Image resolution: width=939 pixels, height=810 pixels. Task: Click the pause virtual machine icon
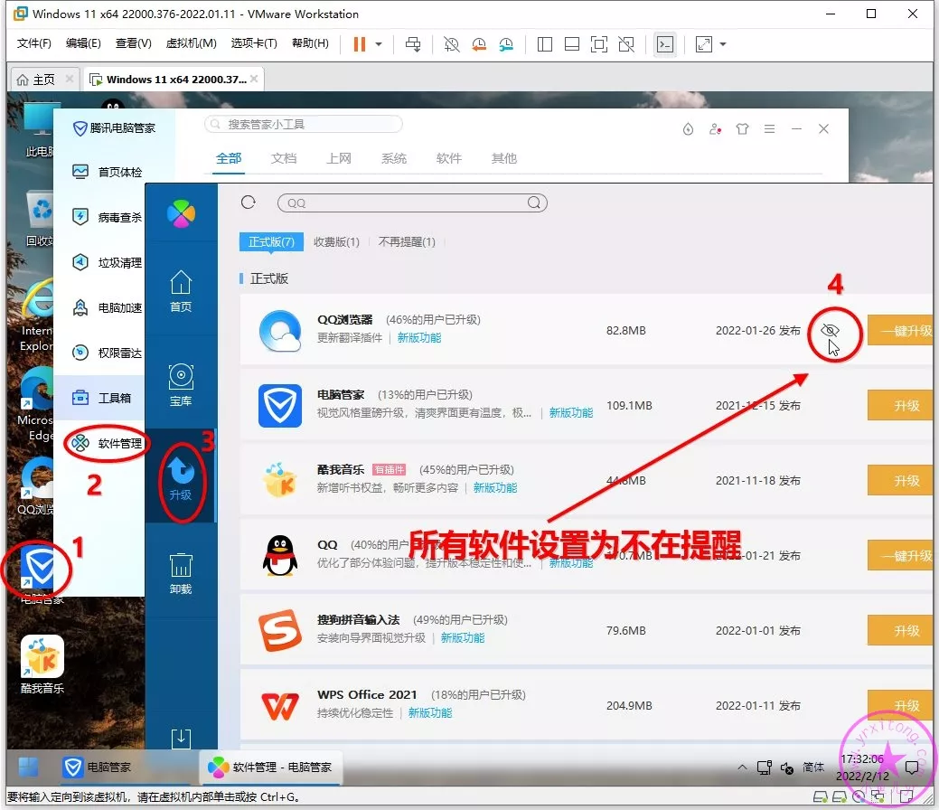point(360,44)
